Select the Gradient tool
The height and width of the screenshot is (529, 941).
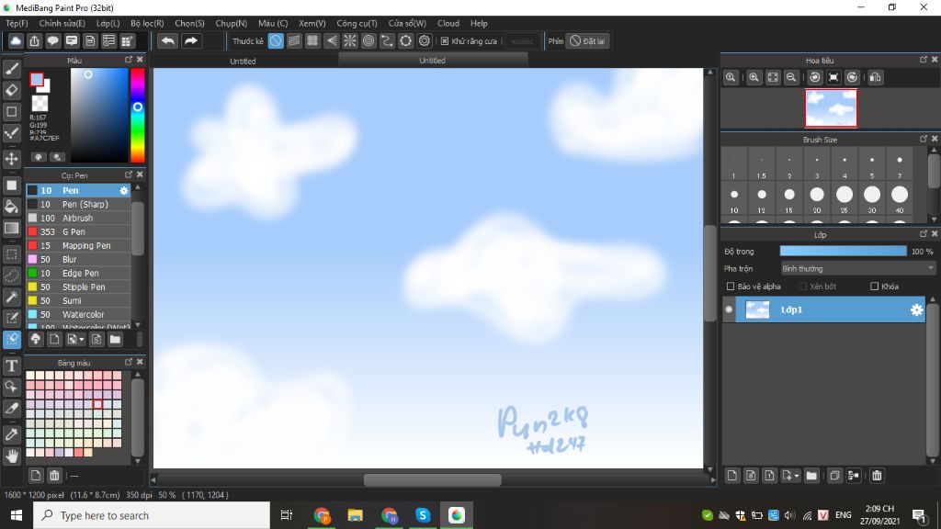(11, 228)
